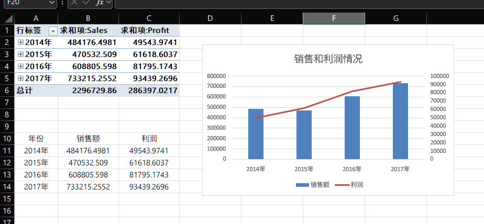Click the 销售额 legend entry

[313, 185]
